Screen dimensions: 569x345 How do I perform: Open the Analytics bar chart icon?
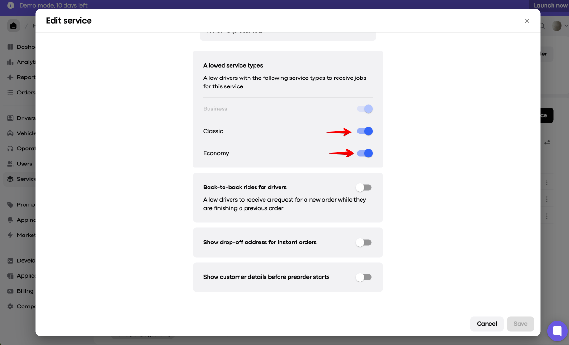[10, 62]
